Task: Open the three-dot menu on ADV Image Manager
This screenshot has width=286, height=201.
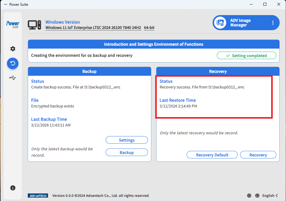Action: click(x=273, y=23)
